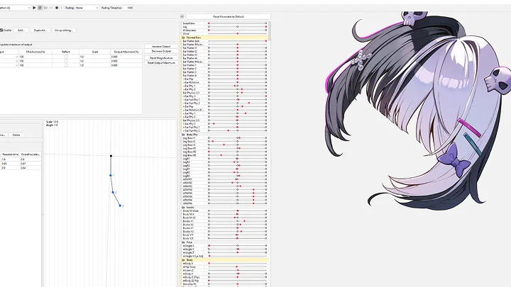511x287 pixels.
Task: Click Reset Output Maximum button
Action: [161, 63]
